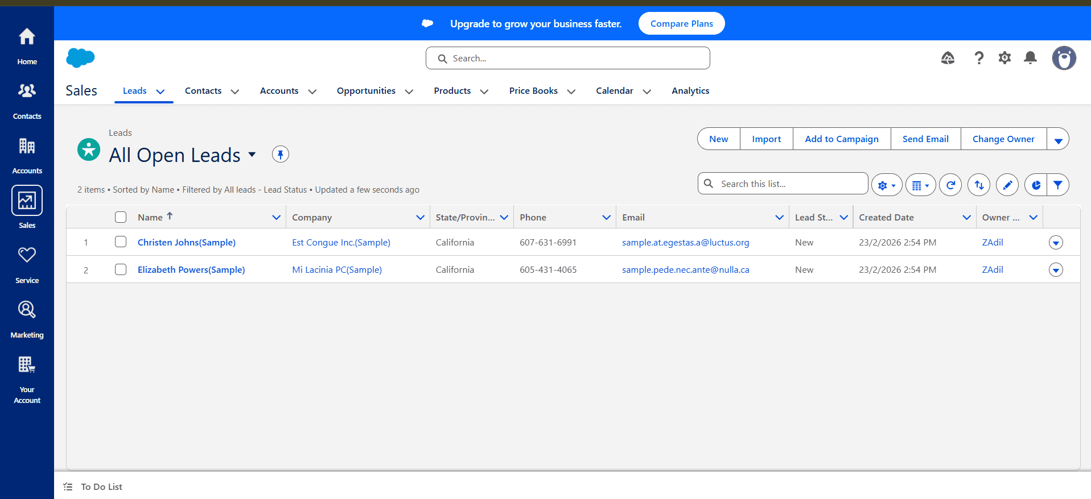Open Company column actions chevron
Viewport: 1091px width, 499px height.
click(421, 217)
